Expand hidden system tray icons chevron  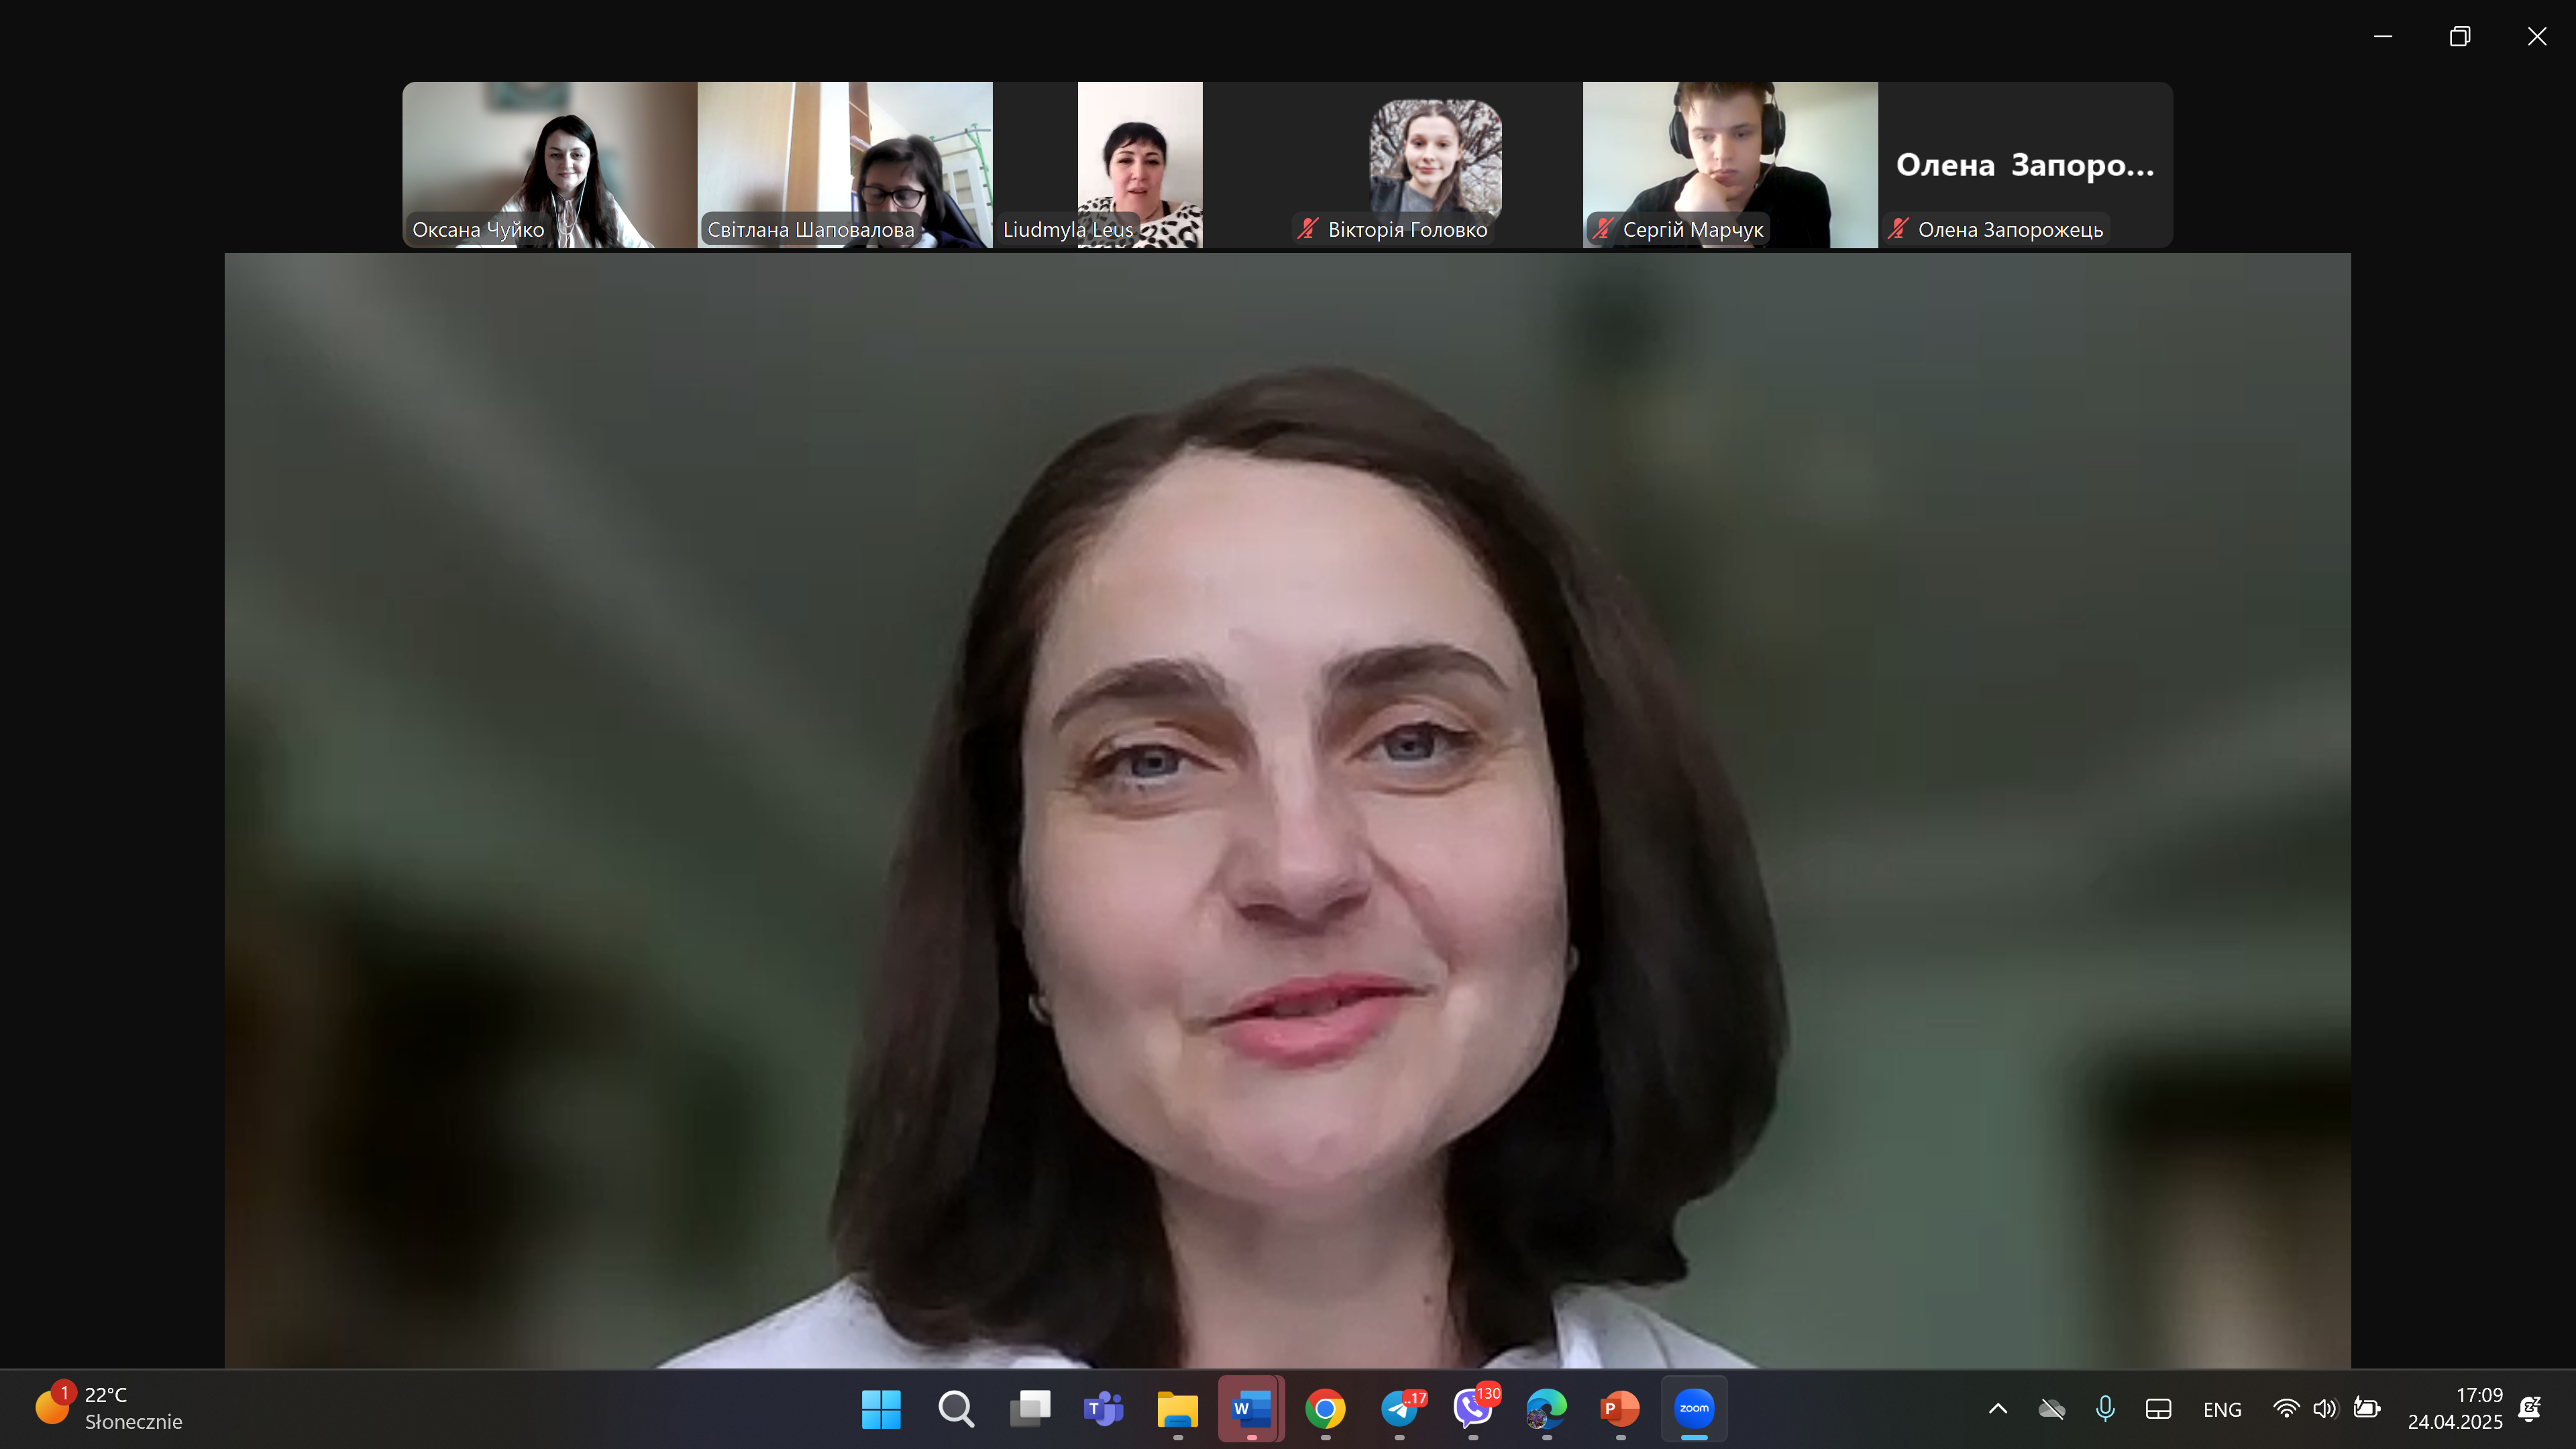tap(1997, 1408)
